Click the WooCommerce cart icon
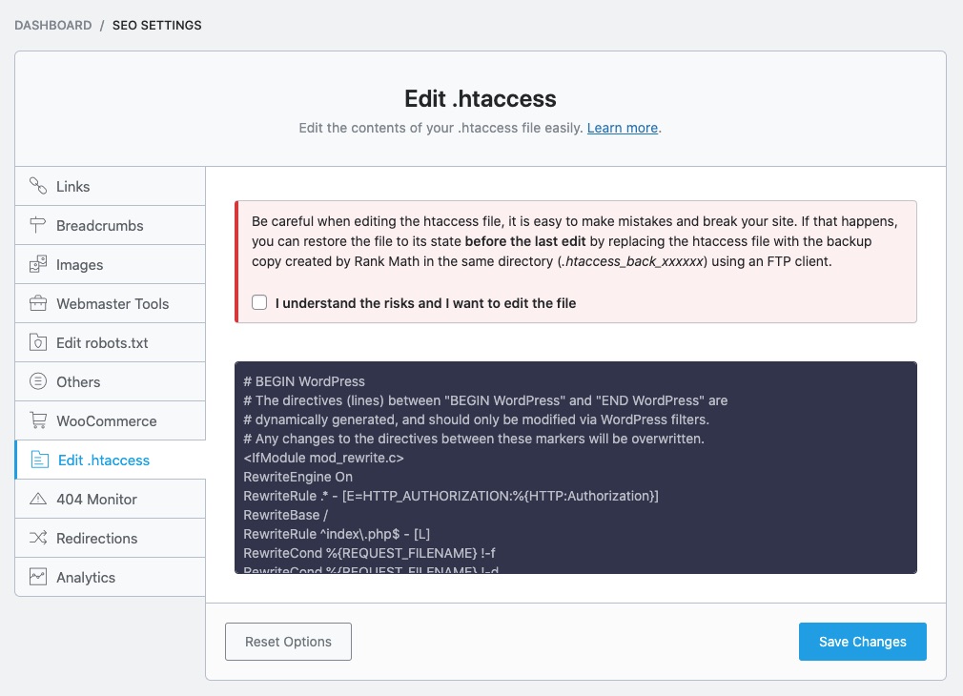 (38, 420)
